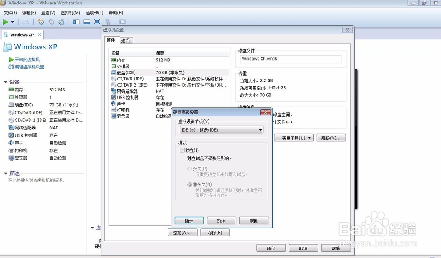Take a snapshot via toolbar icon

pos(41,22)
